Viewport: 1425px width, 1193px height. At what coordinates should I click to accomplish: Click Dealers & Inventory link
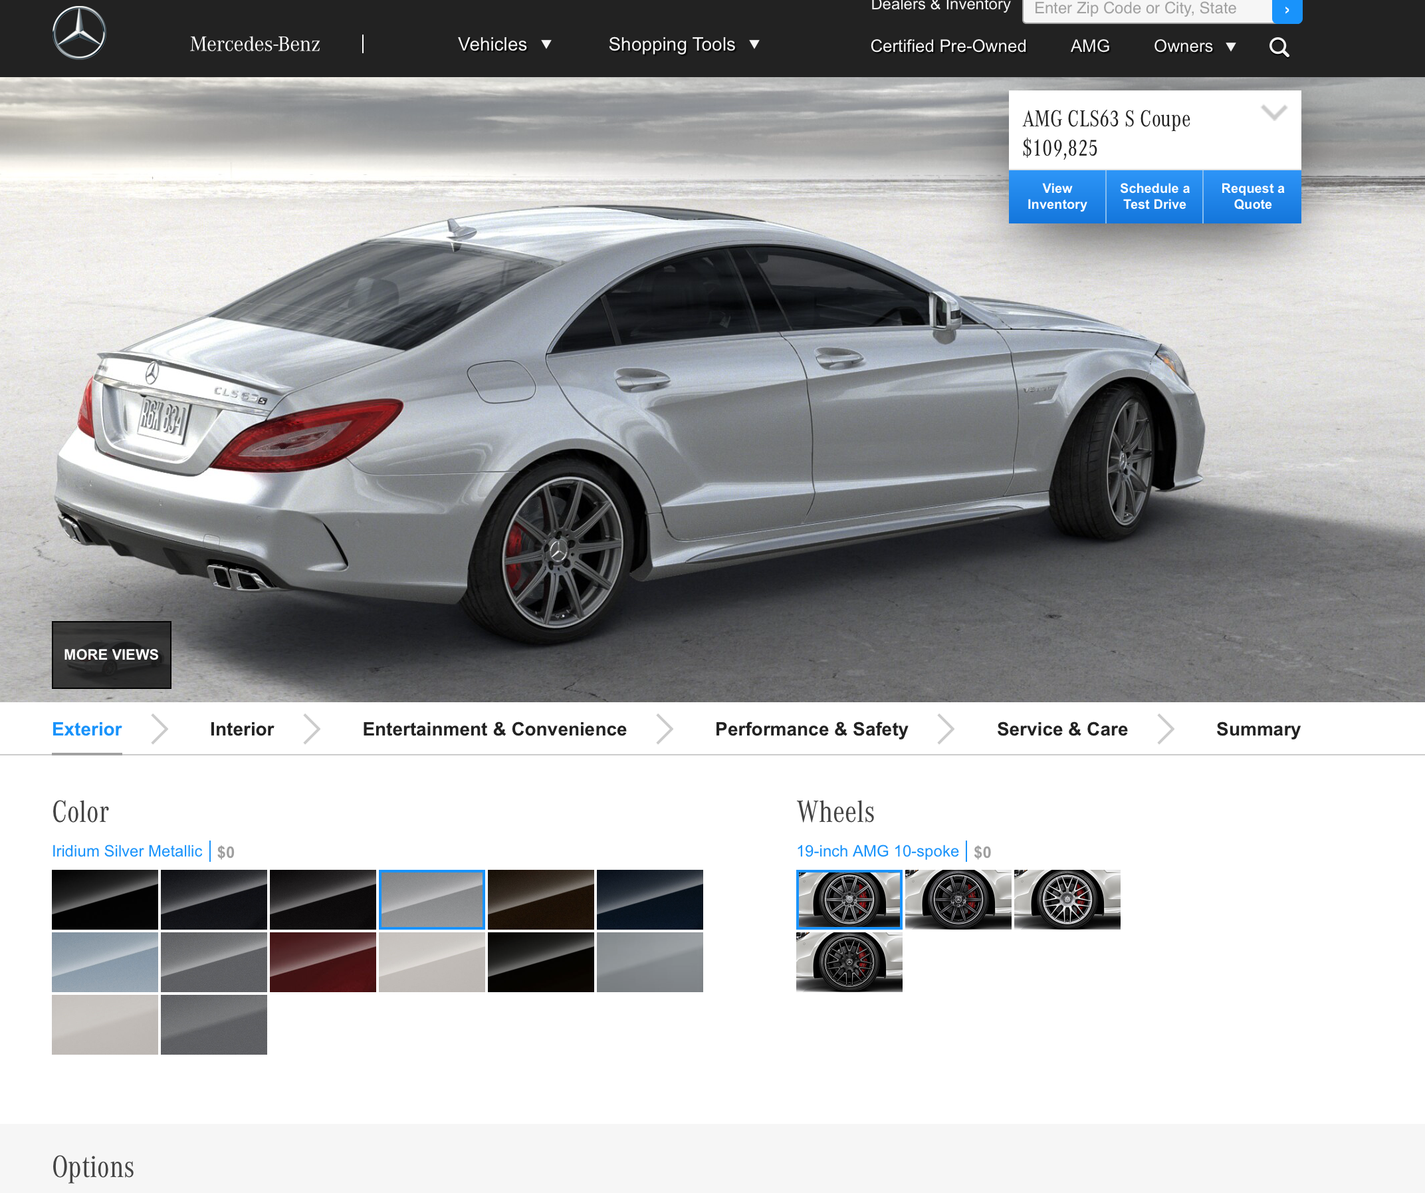click(x=940, y=6)
